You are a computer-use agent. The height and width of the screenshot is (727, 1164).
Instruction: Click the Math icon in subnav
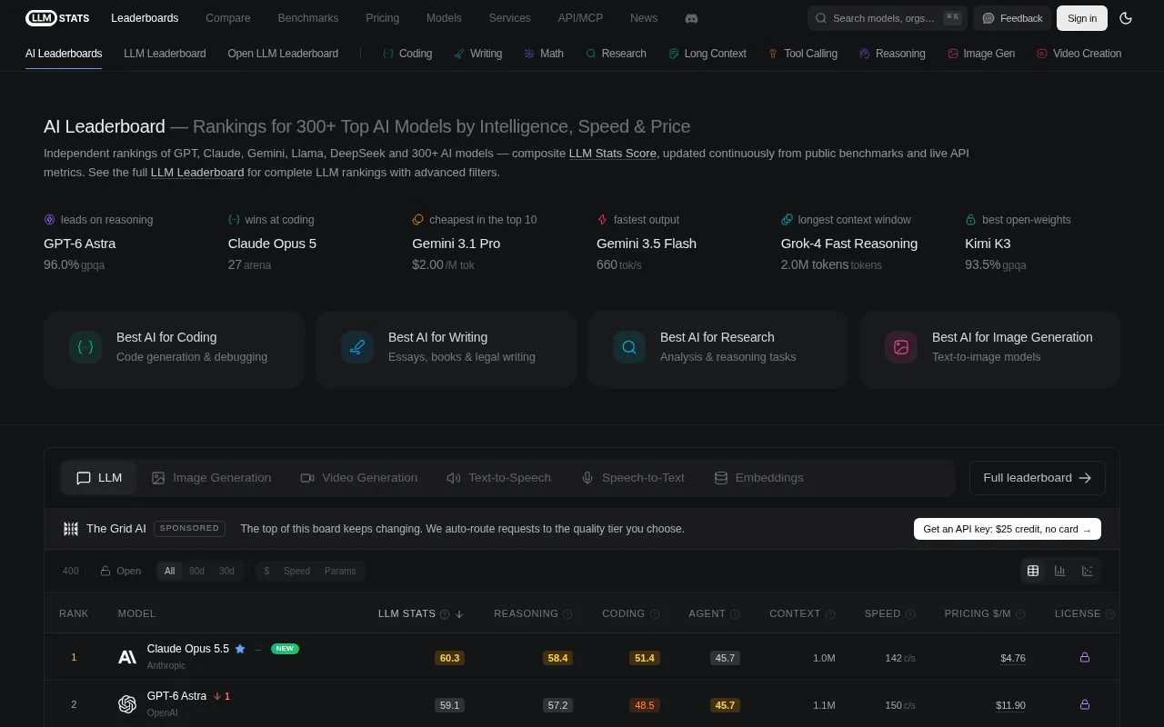click(x=529, y=54)
